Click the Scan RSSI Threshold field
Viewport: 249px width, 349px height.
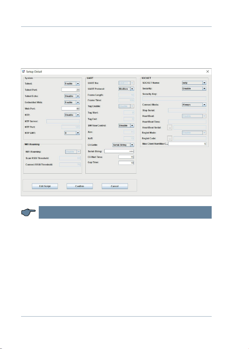point(70,158)
